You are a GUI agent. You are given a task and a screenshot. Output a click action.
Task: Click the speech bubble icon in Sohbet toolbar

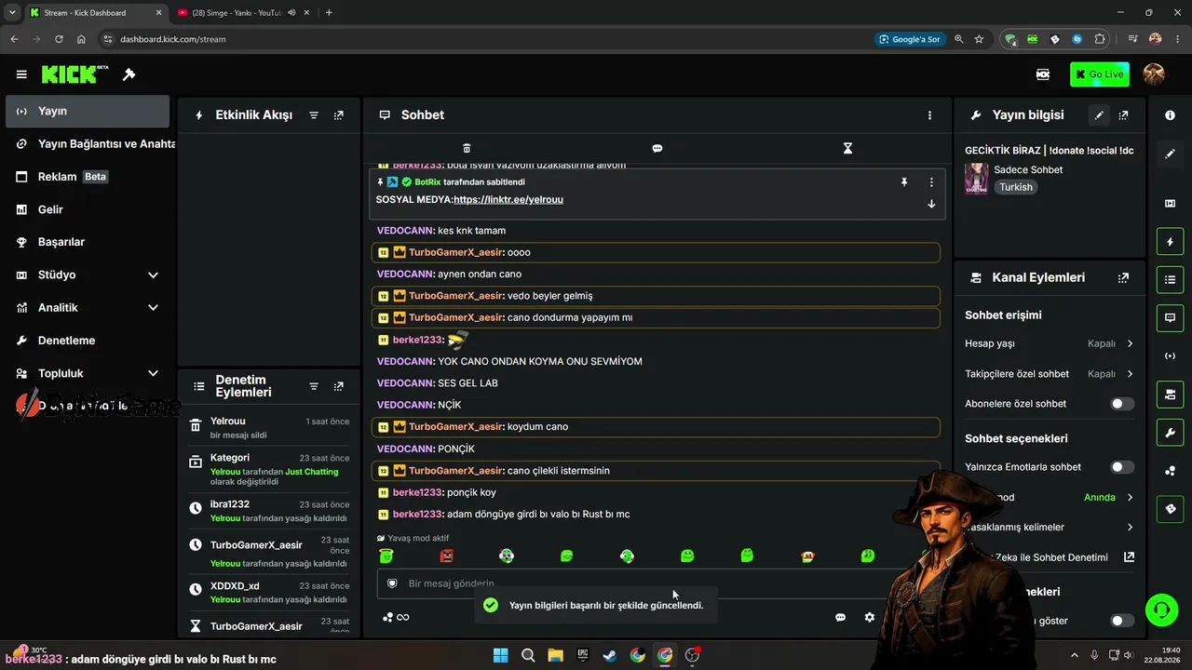[657, 148]
